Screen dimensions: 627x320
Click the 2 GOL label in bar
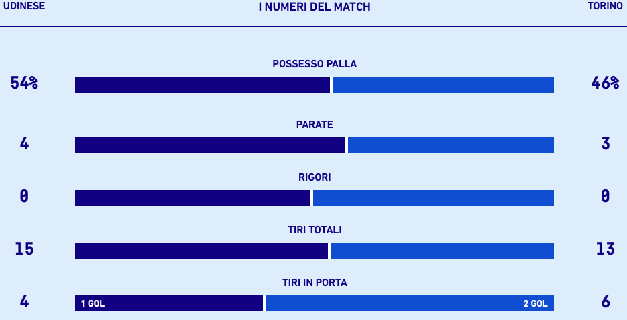click(x=535, y=304)
